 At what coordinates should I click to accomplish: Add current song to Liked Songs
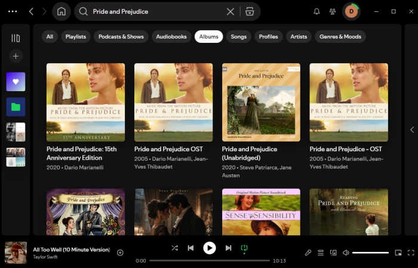(x=120, y=253)
